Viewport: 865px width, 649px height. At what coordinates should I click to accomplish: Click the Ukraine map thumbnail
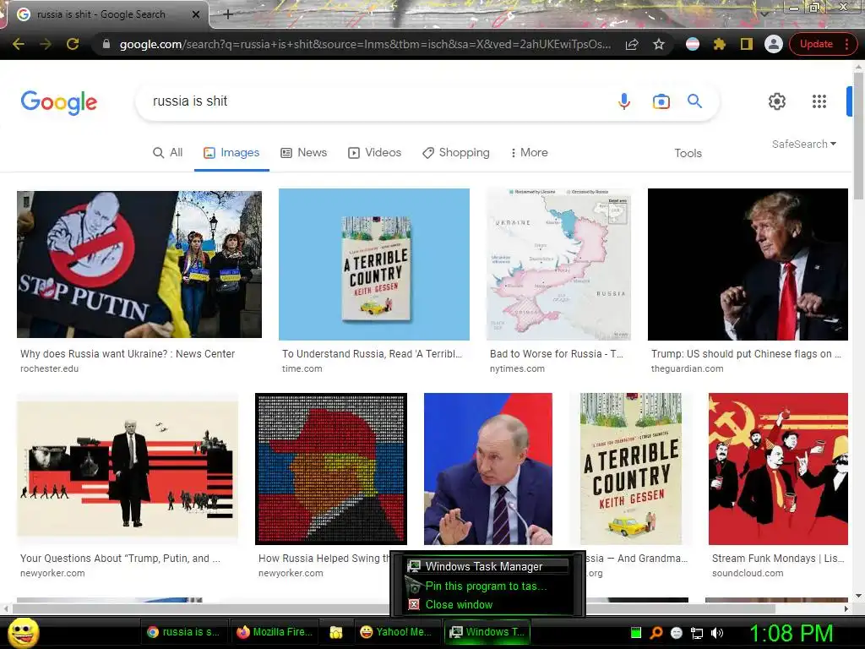[x=558, y=265]
